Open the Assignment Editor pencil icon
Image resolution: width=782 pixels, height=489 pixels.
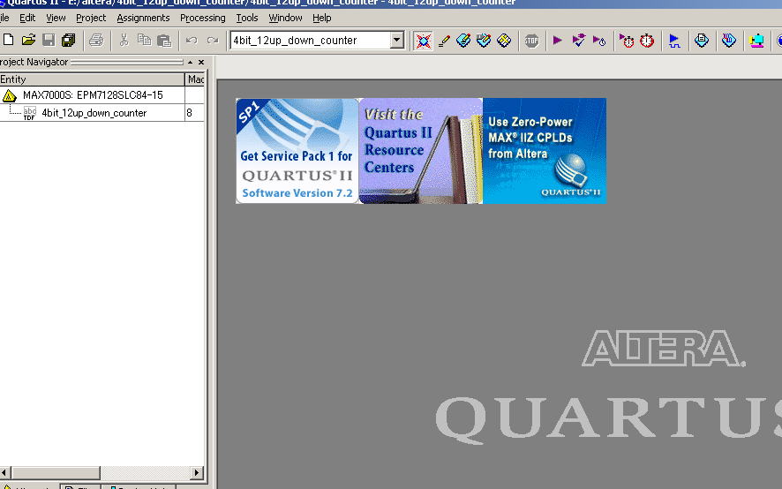[x=444, y=41]
